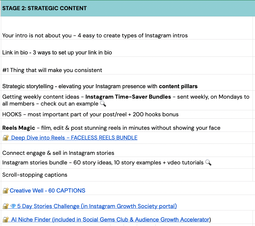Click the 'Link in bio – 3 ways' cell
This screenshot has width=255, height=226.
point(57,53)
